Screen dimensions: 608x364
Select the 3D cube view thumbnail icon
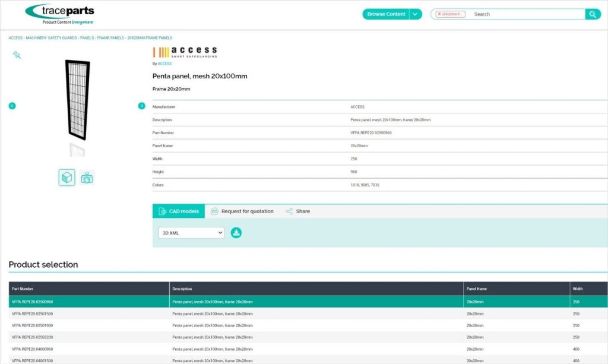coord(67,178)
